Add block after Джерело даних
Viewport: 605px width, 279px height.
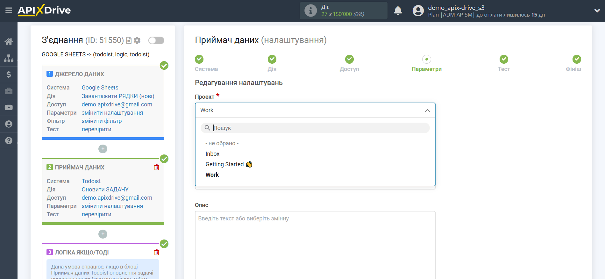(103, 149)
